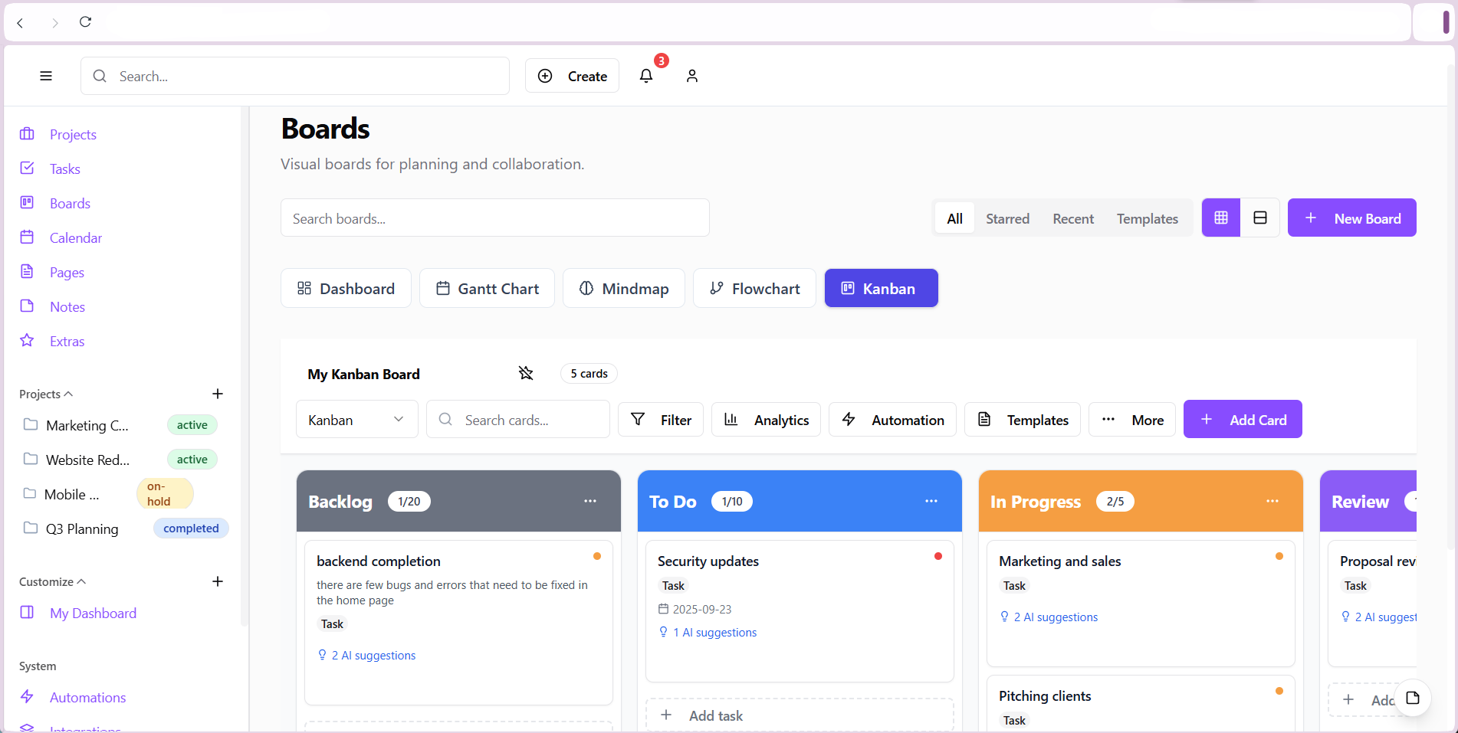
Task: Open the notifications bell
Action: point(646,76)
